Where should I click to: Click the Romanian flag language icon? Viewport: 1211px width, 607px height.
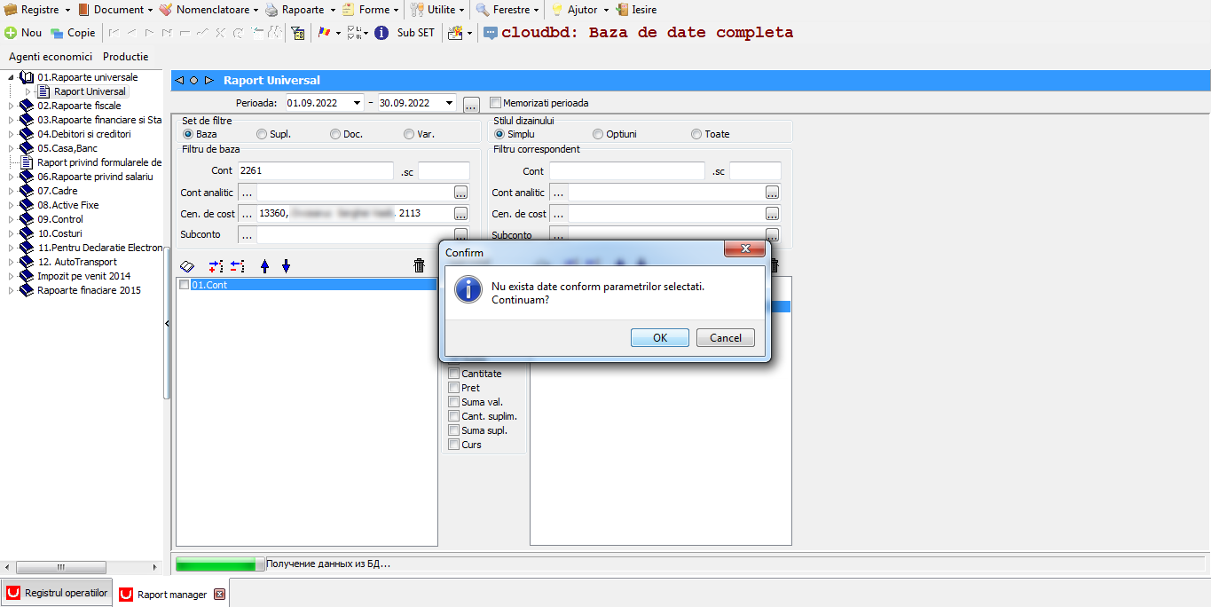click(x=324, y=33)
